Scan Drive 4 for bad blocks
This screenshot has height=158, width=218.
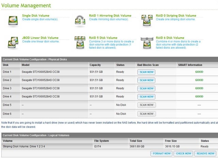(146, 97)
